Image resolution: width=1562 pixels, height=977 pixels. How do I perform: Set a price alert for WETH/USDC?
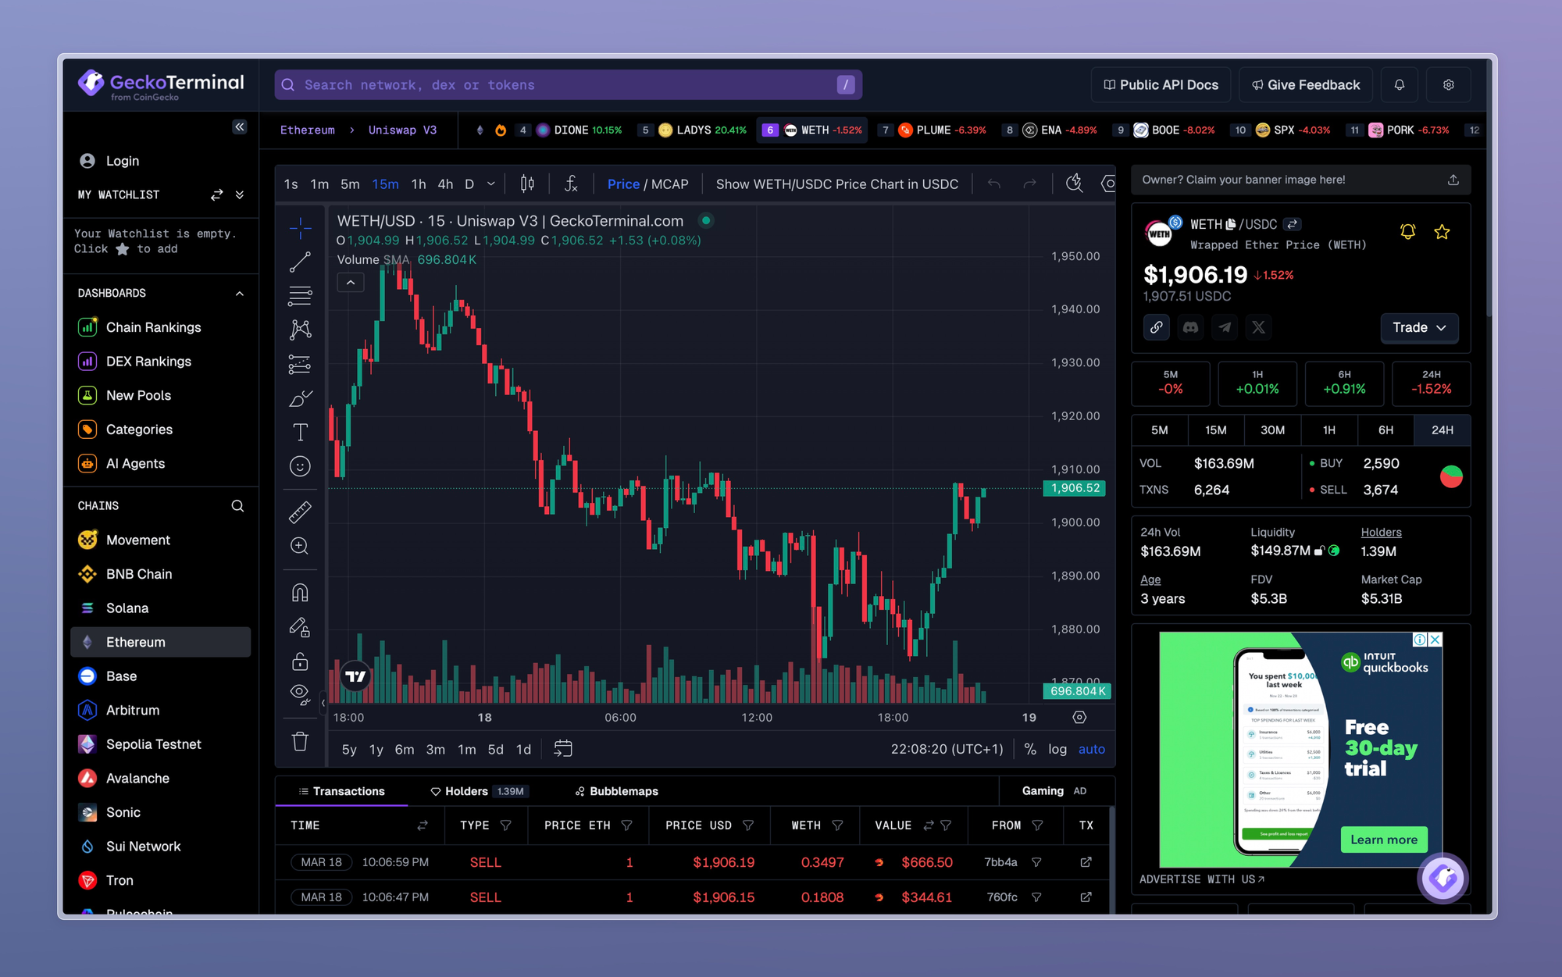click(x=1407, y=232)
